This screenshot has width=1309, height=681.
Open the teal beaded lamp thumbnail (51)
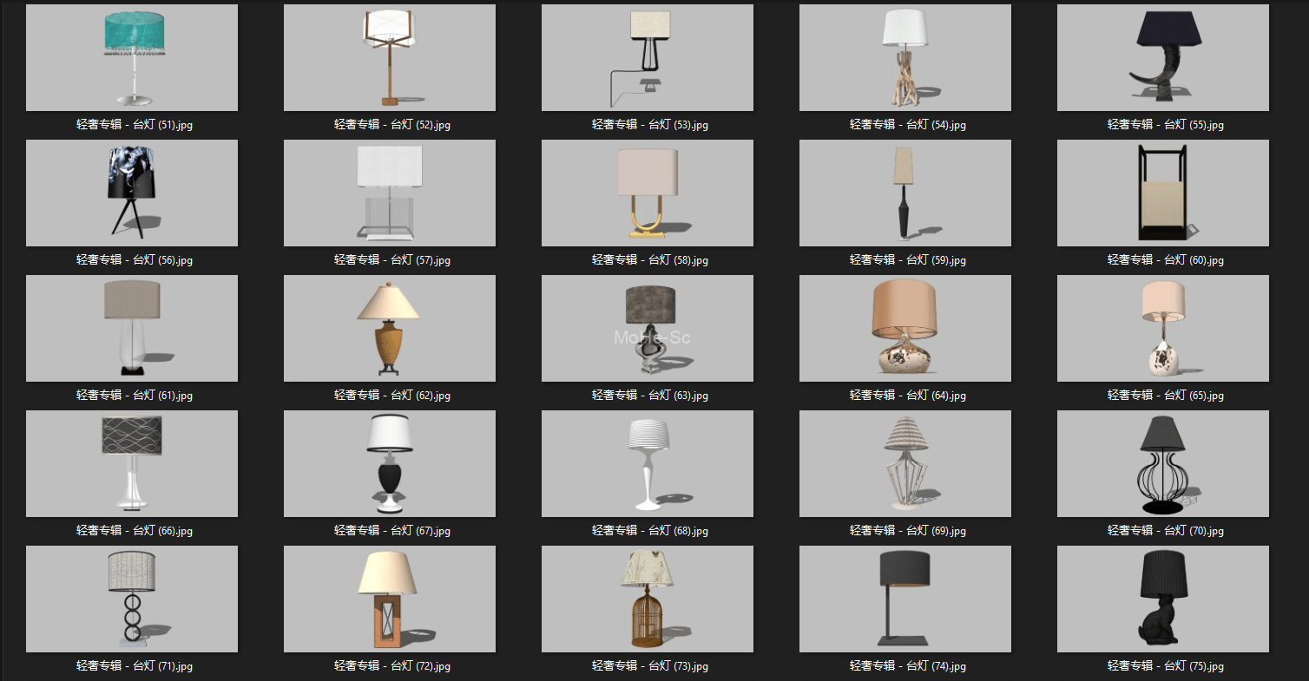(x=131, y=57)
